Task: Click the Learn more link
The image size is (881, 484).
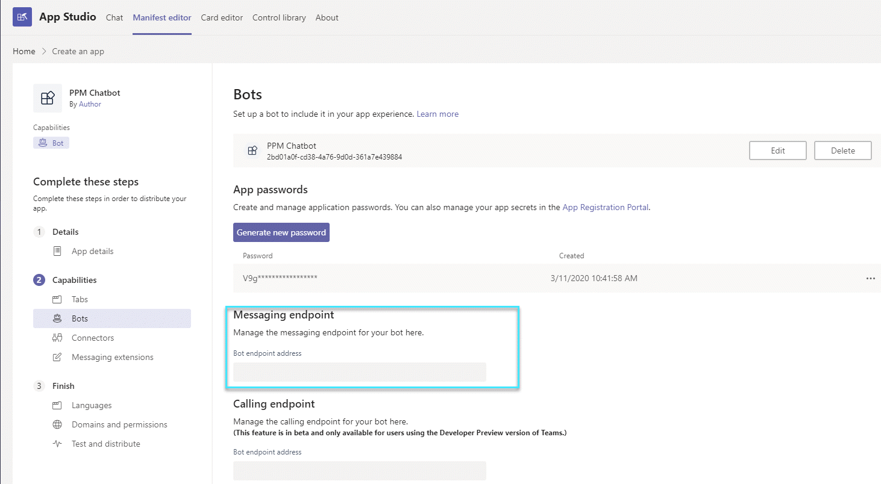Action: point(437,114)
